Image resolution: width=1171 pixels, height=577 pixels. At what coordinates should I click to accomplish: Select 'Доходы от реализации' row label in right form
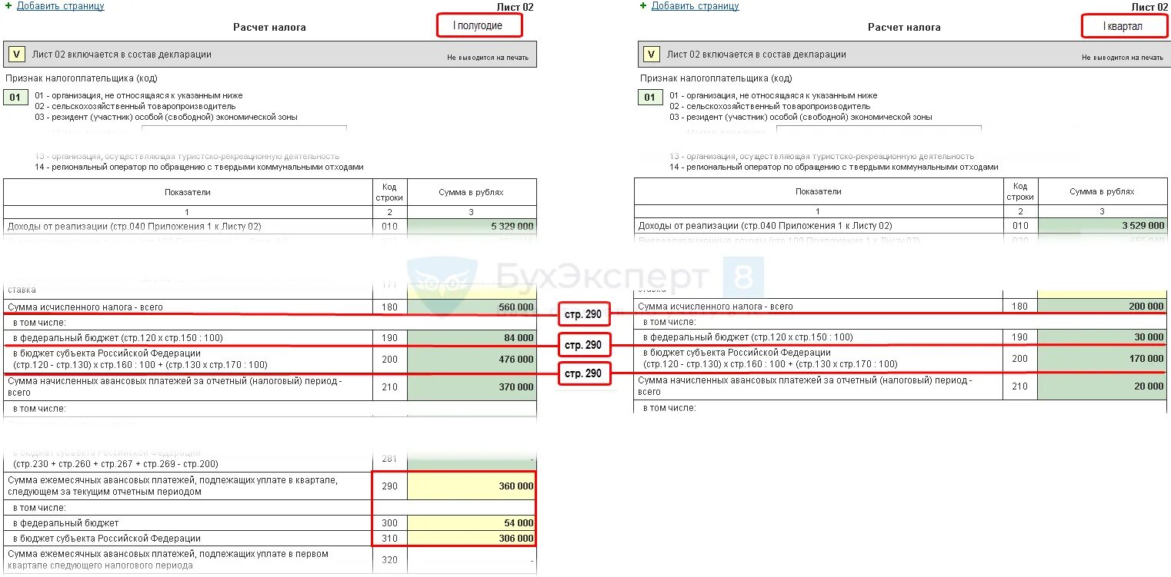[x=765, y=226]
